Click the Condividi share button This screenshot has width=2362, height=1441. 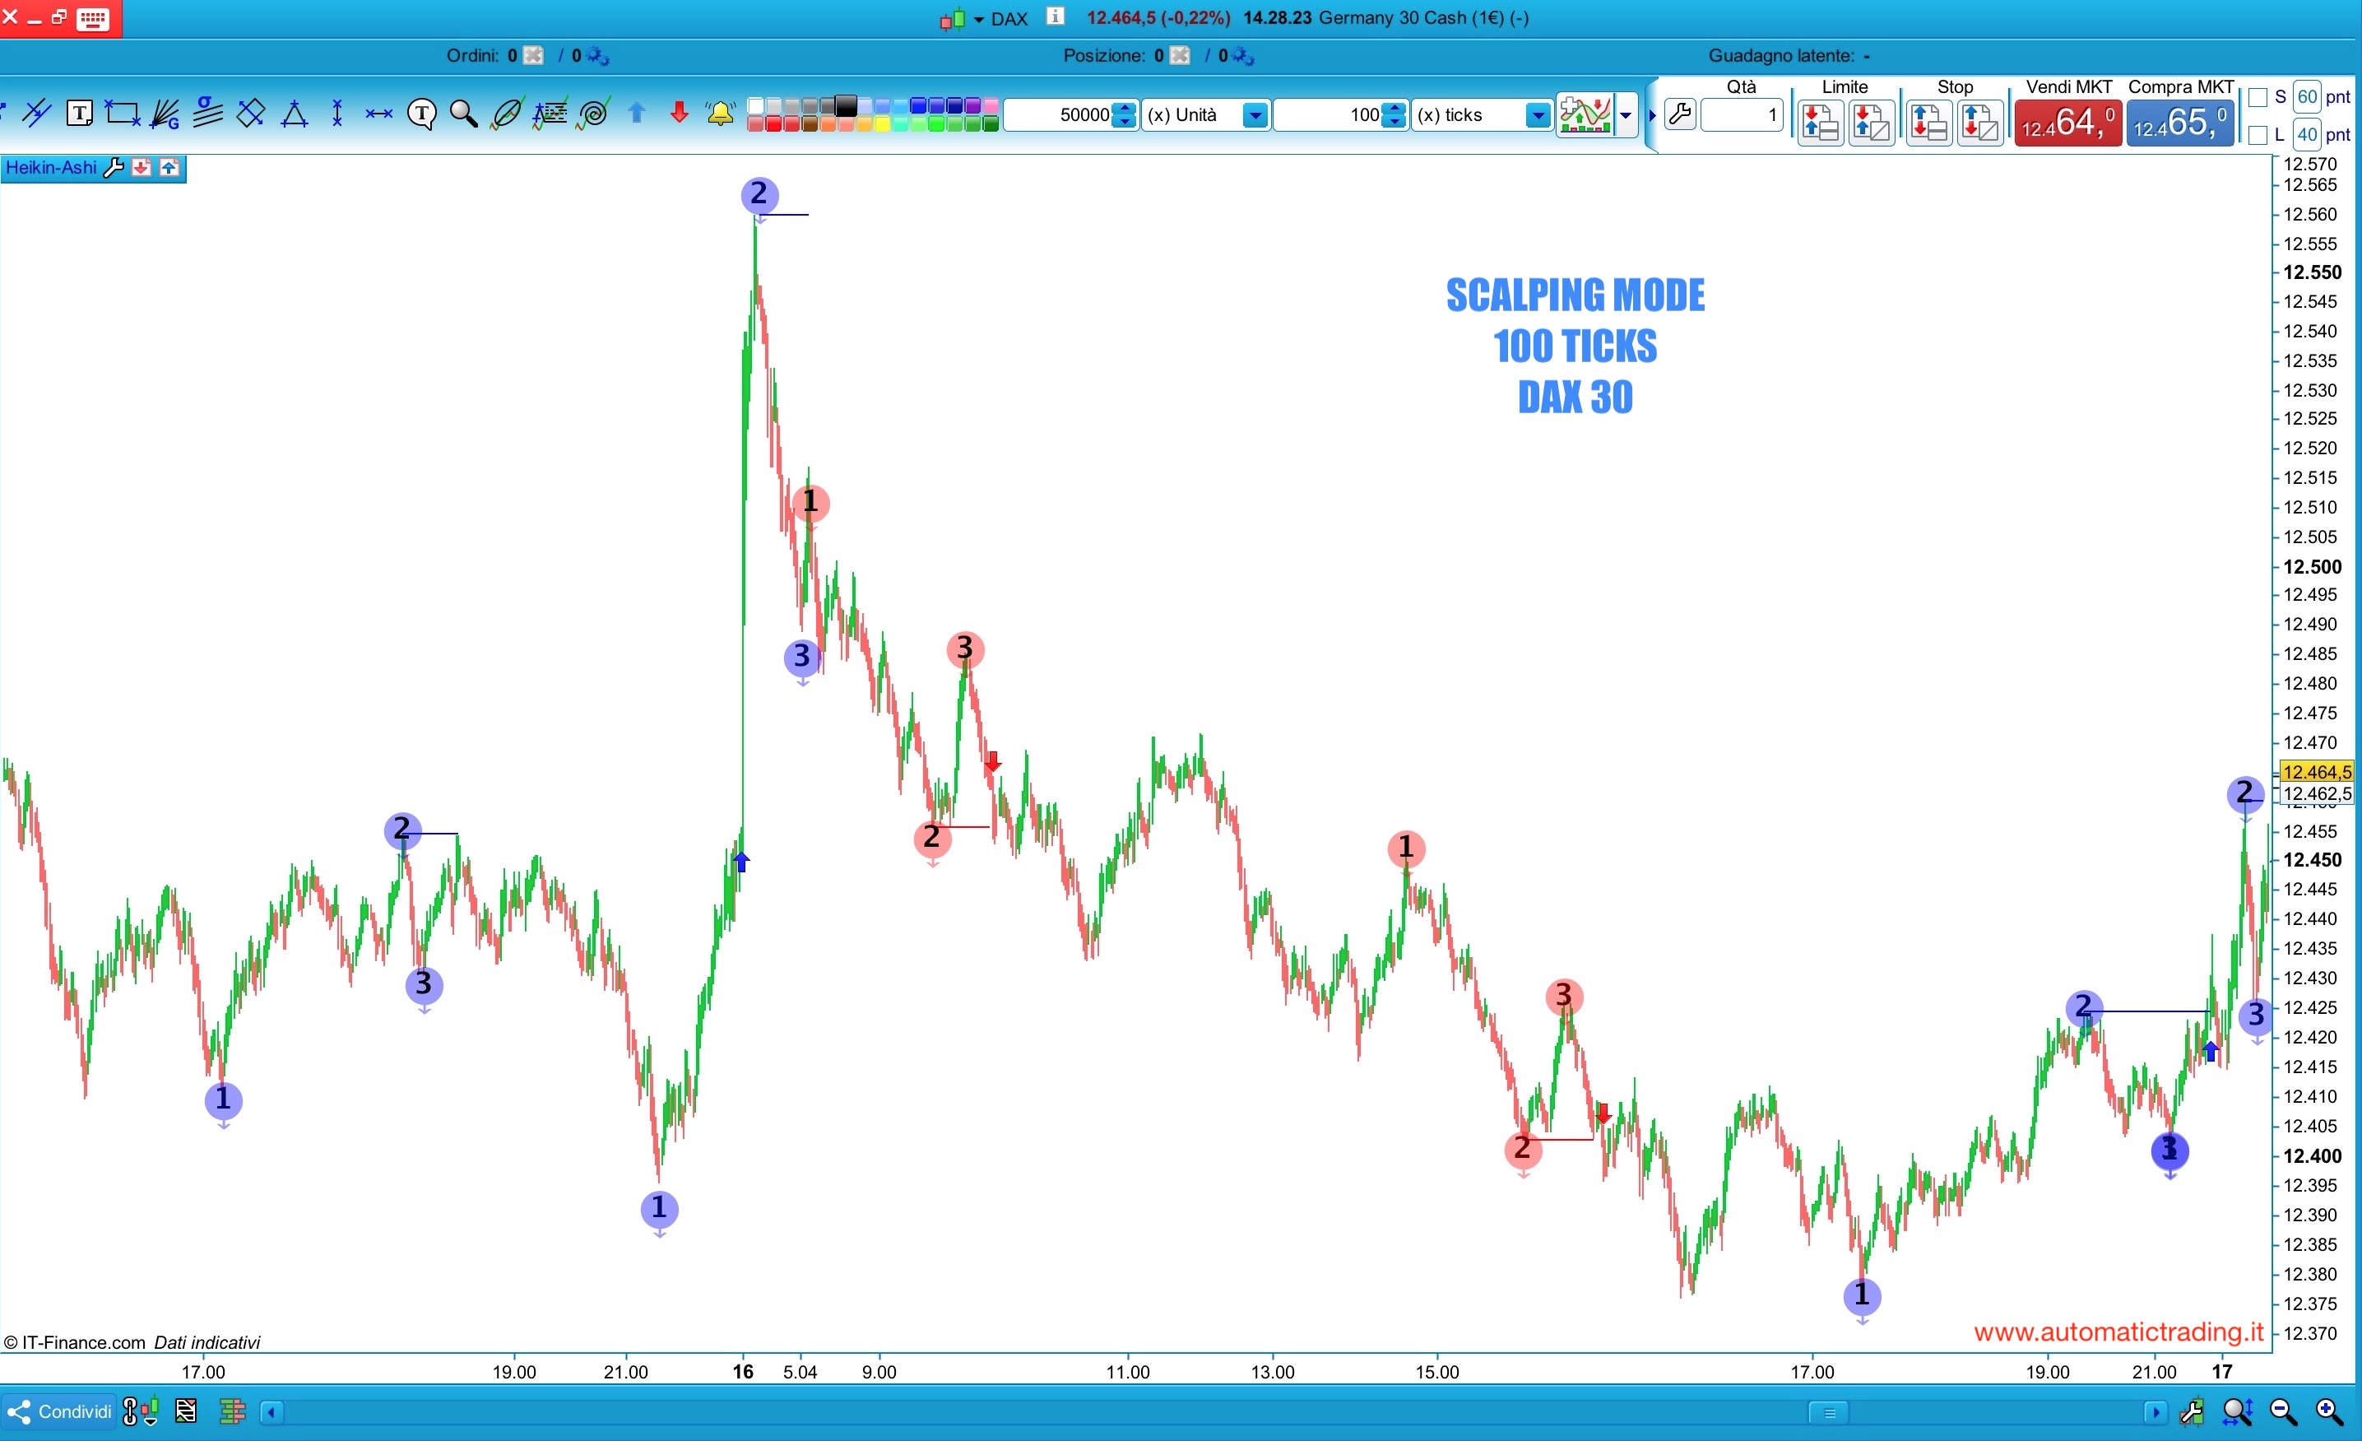coord(59,1411)
